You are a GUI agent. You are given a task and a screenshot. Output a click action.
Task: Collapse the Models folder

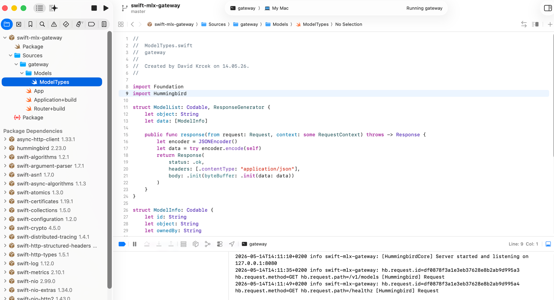(x=22, y=73)
